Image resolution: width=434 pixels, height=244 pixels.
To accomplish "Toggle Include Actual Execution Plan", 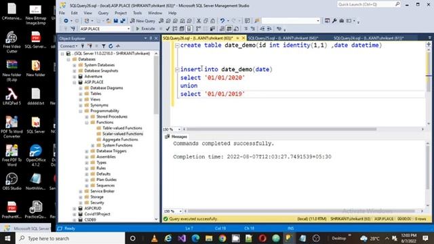I will pyautogui.click(x=198, y=28).
